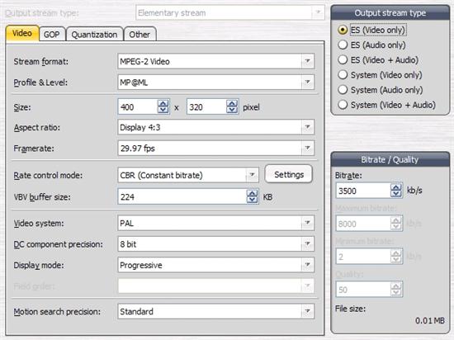Switch to the Other tab
Screen dimensions: 454x340
pos(140,34)
